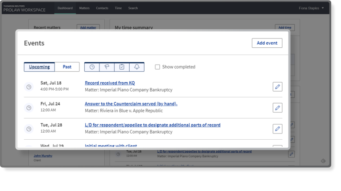Screen dimensions: 341x191
Task: Click pencil icon for Answer to Counterclaim event
Action: (x=277, y=107)
